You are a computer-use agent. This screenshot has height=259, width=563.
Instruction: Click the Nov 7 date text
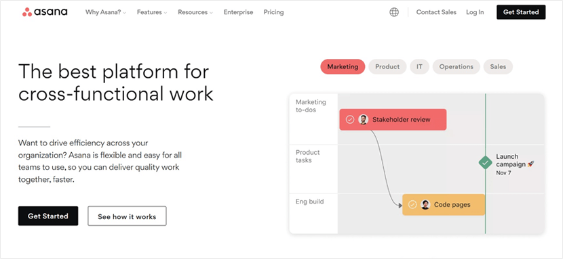pyautogui.click(x=503, y=173)
